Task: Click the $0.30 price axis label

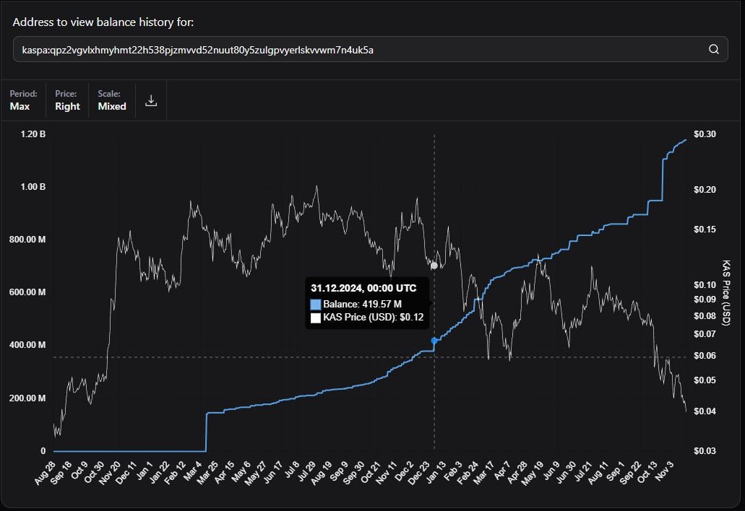Action: [705, 134]
